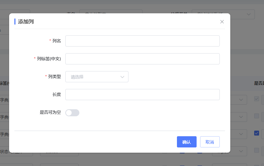The image size is (264, 166).
Task: Click the 列名 text input field
Action: pos(142,41)
